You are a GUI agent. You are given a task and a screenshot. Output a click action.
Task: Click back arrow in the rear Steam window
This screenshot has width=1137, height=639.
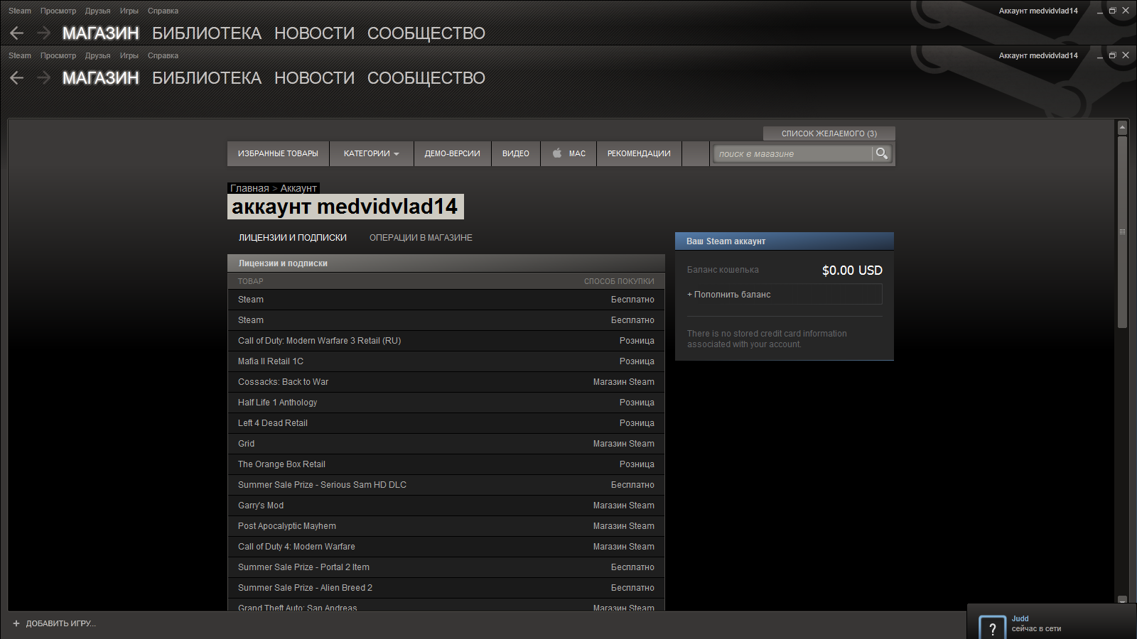[x=17, y=33]
